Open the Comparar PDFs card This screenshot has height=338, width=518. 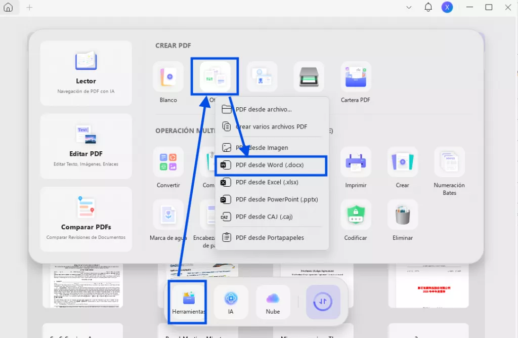86,220
